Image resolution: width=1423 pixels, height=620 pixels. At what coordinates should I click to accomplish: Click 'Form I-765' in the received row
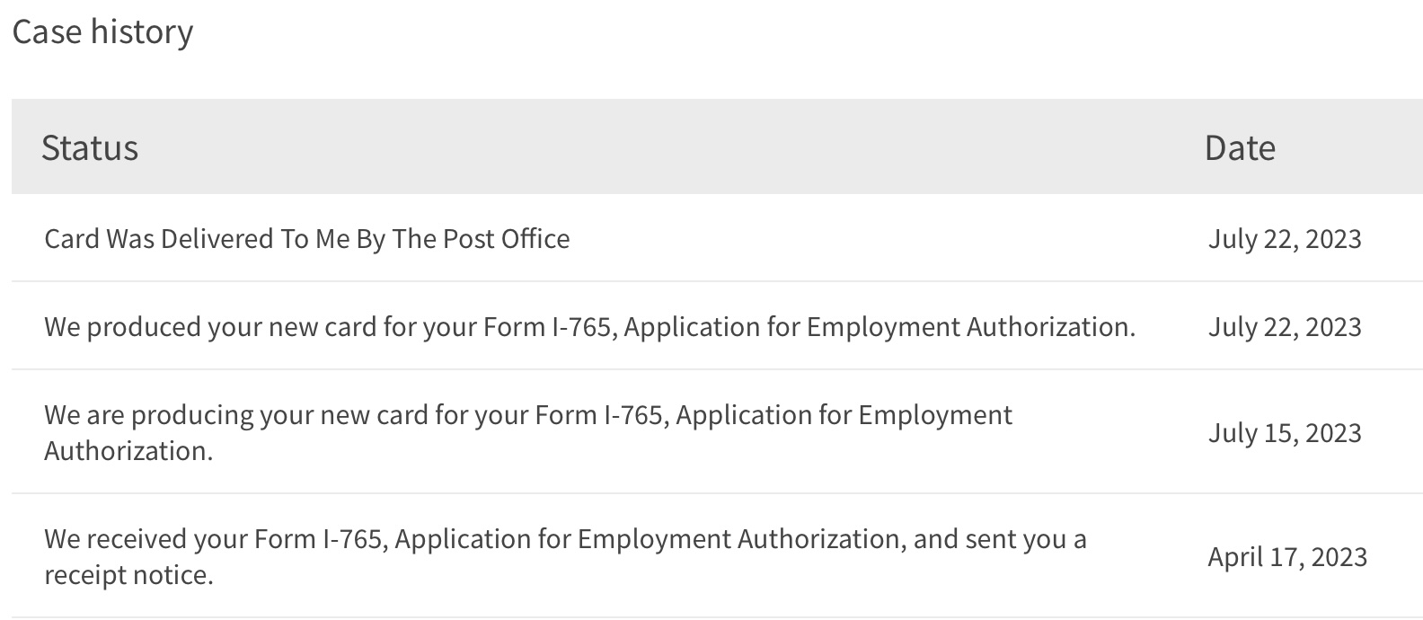(x=322, y=539)
